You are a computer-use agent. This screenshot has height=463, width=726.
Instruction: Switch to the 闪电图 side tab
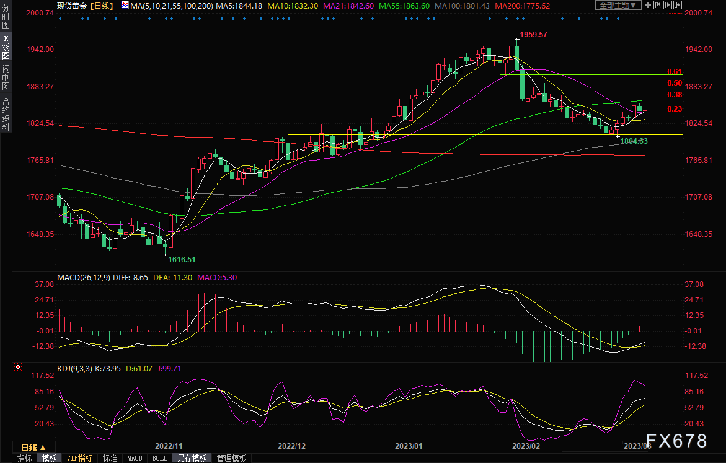[x=6, y=77]
